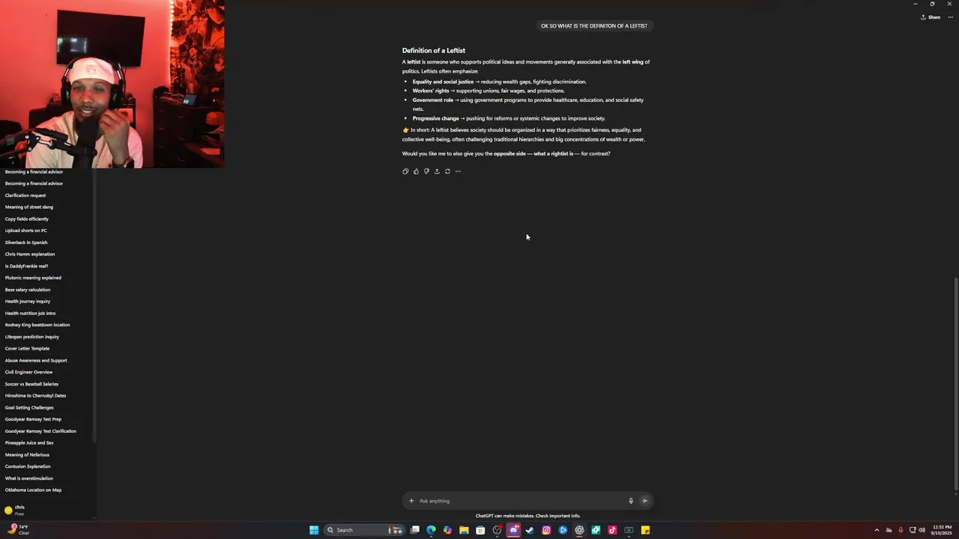Open Sticky Notes from the taskbar
959x539 pixels.
coord(645,530)
